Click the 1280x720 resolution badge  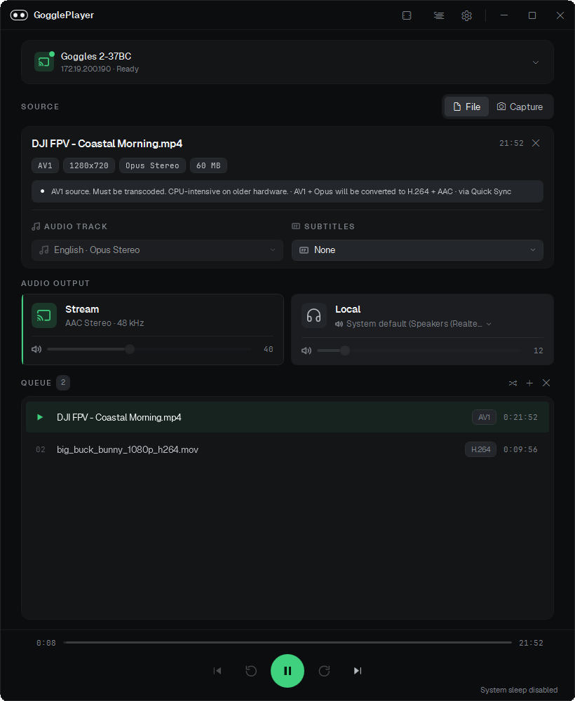(88, 165)
